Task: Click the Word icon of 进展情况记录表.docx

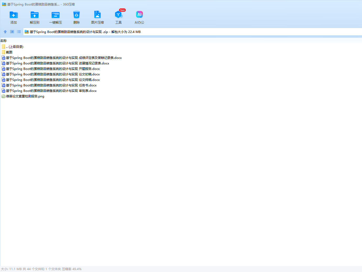Action: pyautogui.click(x=3, y=63)
